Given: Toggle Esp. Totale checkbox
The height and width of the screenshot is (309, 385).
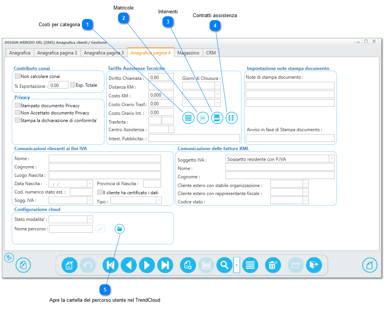Looking at the screenshot, I should [x=73, y=85].
